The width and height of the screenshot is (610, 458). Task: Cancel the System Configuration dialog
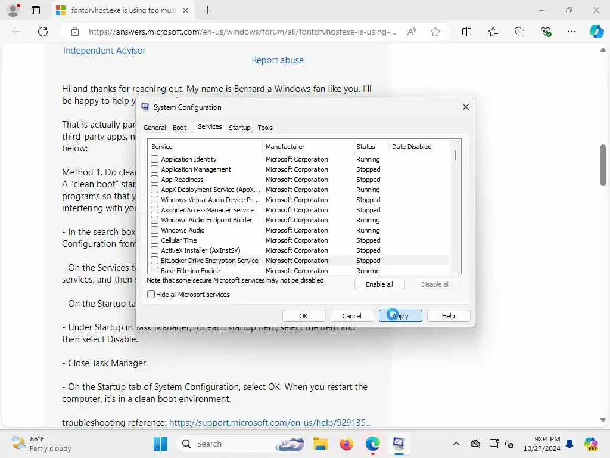click(x=351, y=316)
